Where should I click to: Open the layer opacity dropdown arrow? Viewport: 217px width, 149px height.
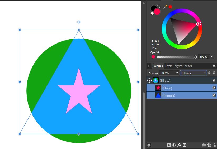[x=177, y=73]
